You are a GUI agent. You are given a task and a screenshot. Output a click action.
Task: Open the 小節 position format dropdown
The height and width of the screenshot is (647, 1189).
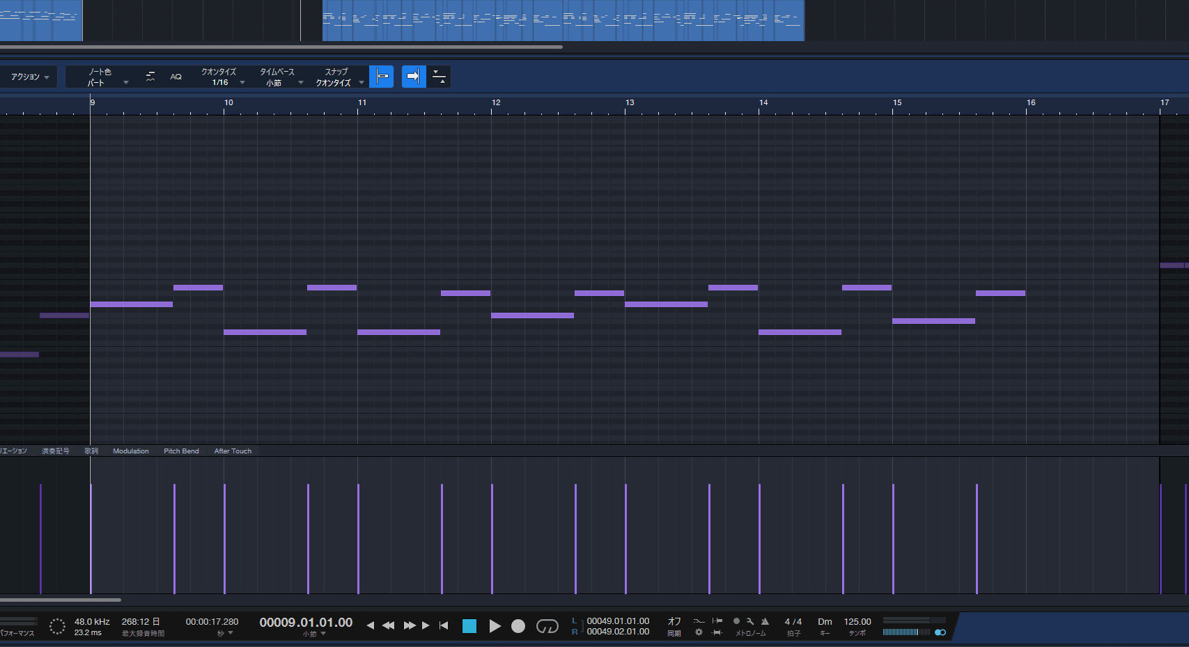(x=314, y=634)
